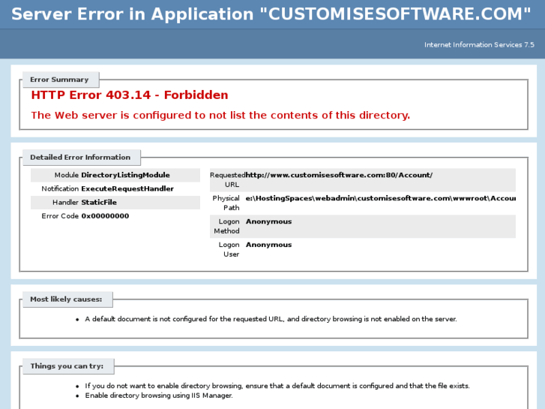Click the ensure default document is configured suggestion
This screenshot has height=409, width=545.
click(x=277, y=386)
